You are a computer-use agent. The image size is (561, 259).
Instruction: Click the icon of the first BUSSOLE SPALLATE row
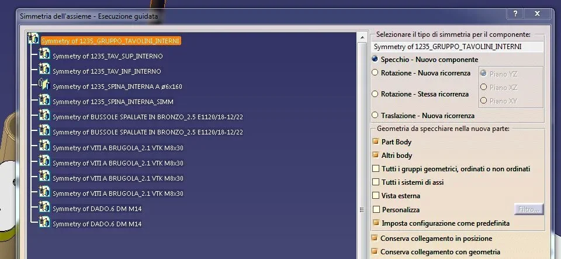(x=44, y=115)
